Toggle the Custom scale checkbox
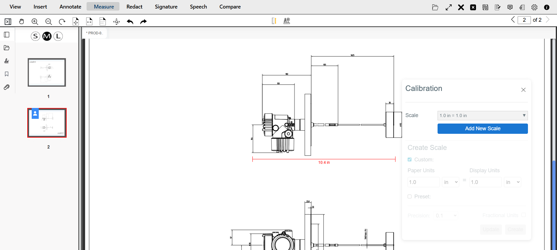The height and width of the screenshot is (250, 557). pos(410,160)
